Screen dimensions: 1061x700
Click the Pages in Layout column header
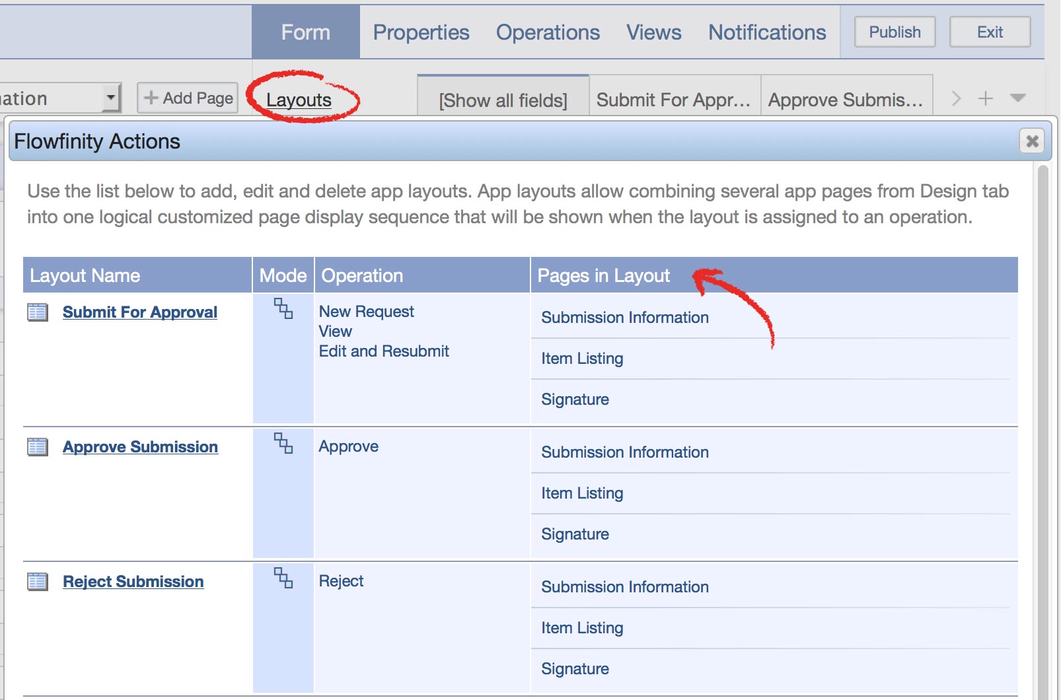[774, 275]
